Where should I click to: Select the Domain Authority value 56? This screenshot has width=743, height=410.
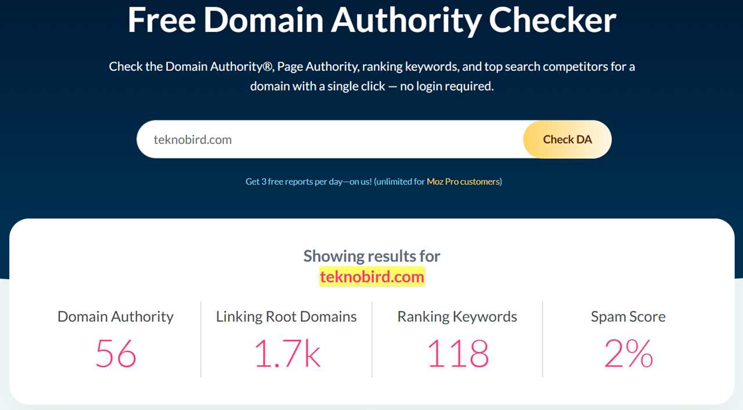coord(116,353)
